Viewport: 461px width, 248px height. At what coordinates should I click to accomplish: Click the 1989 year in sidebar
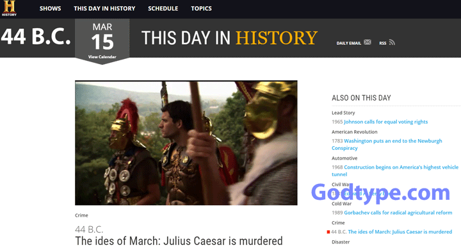[x=337, y=213]
